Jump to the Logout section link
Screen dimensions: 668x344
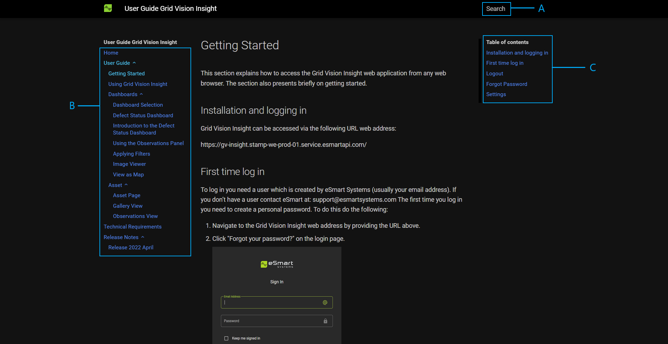click(494, 74)
